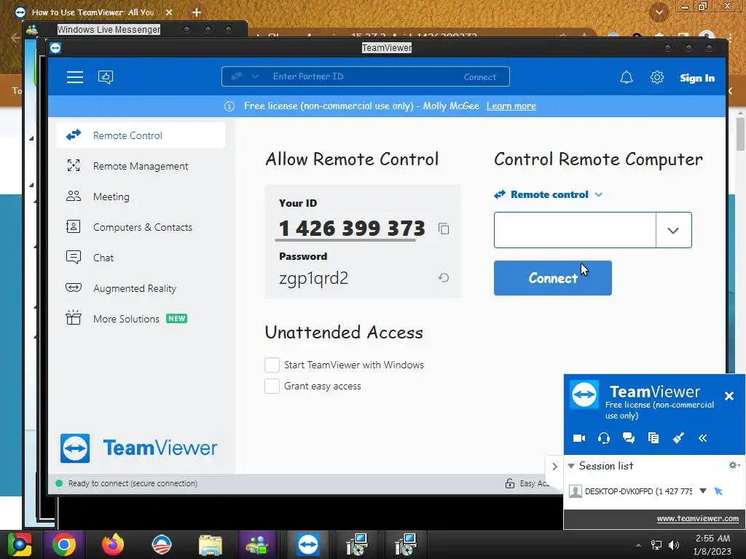The height and width of the screenshot is (559, 746).
Task: Open Session list settings gear
Action: [734, 465]
